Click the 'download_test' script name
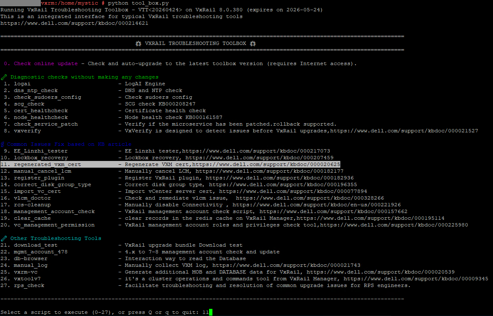The width and height of the screenshot is (493, 316). pyautogui.click(x=35, y=245)
